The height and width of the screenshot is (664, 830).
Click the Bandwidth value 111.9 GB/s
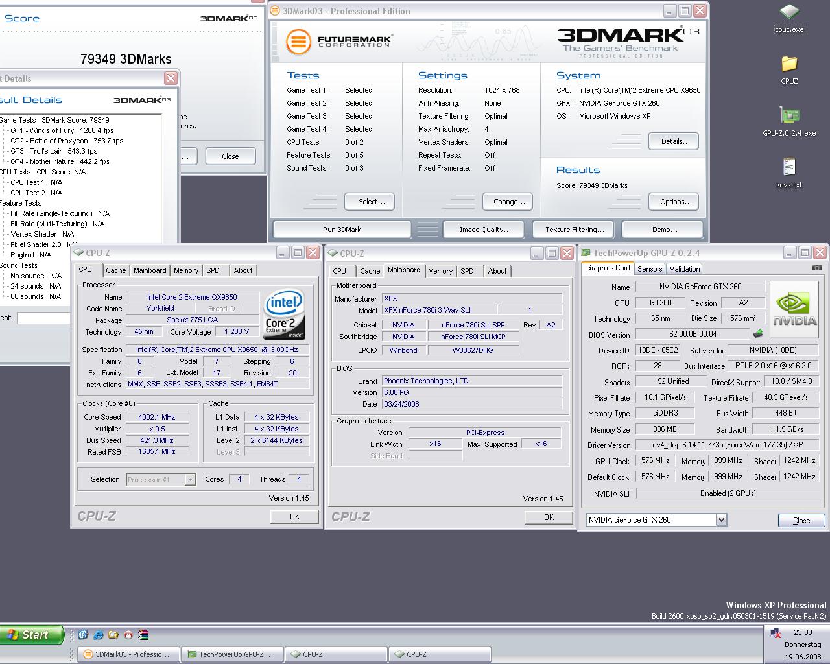pyautogui.click(x=785, y=429)
